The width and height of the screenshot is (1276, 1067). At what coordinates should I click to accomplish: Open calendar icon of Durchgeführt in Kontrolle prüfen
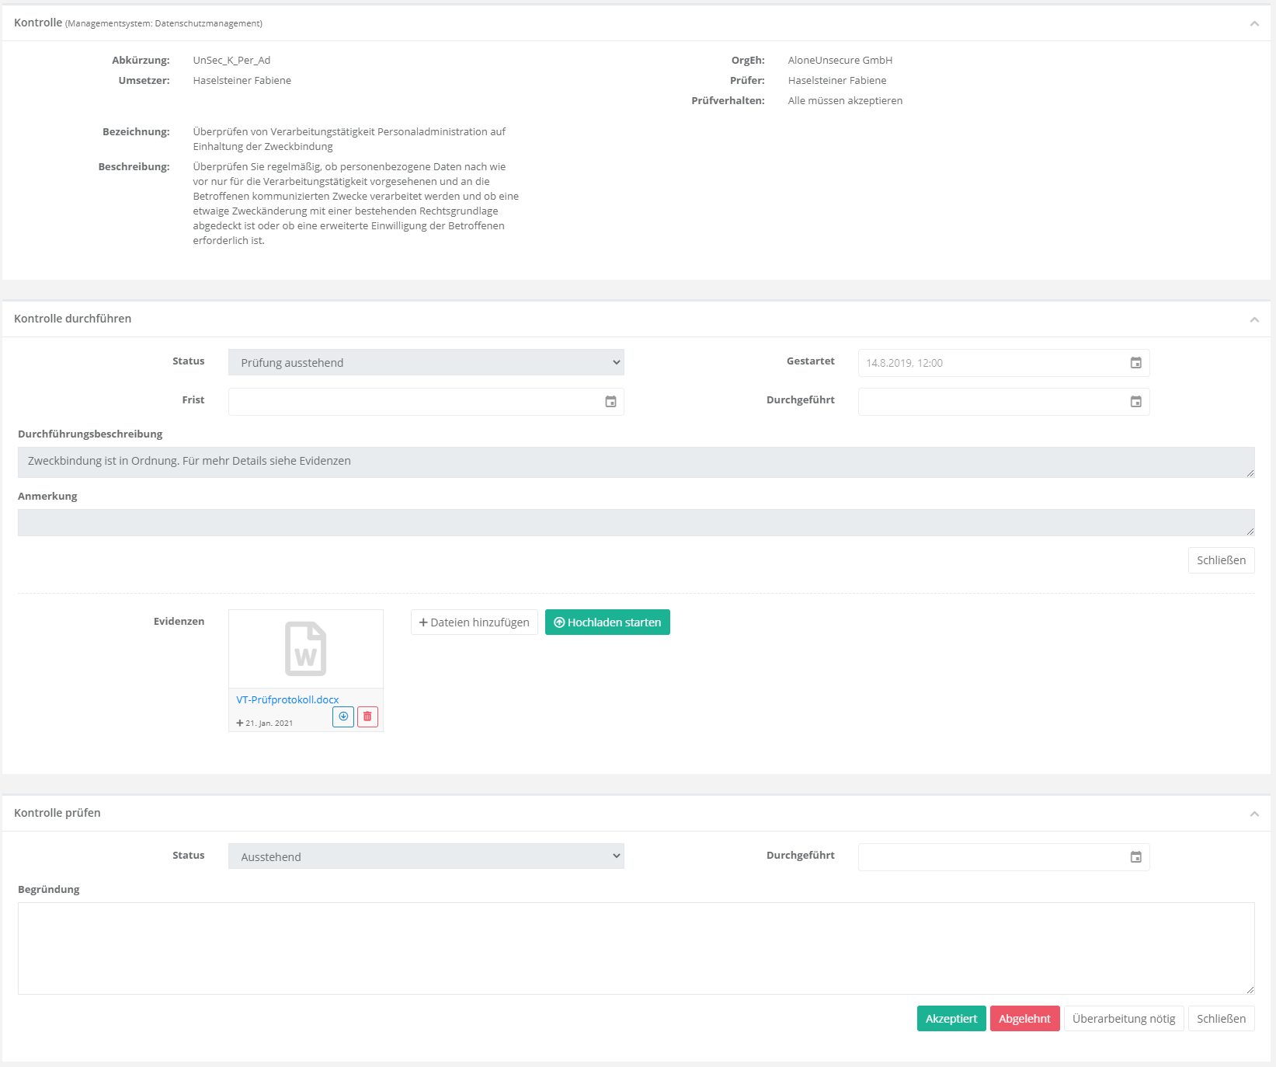pyautogui.click(x=1135, y=857)
